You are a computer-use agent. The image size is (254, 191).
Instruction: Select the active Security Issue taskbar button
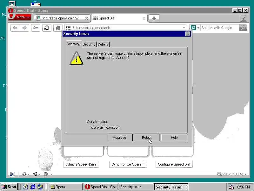pos(171,187)
